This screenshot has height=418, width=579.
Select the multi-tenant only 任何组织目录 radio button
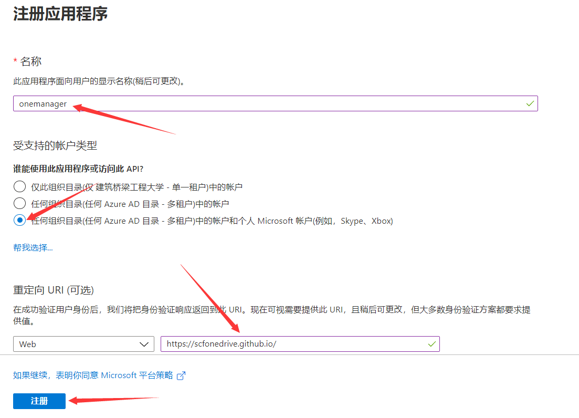tap(19, 204)
